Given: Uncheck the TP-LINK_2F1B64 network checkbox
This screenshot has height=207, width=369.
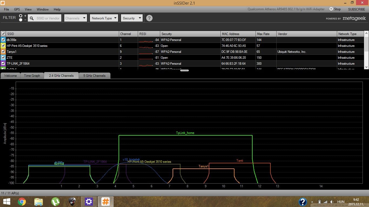Looking at the screenshot, I should (3, 64).
